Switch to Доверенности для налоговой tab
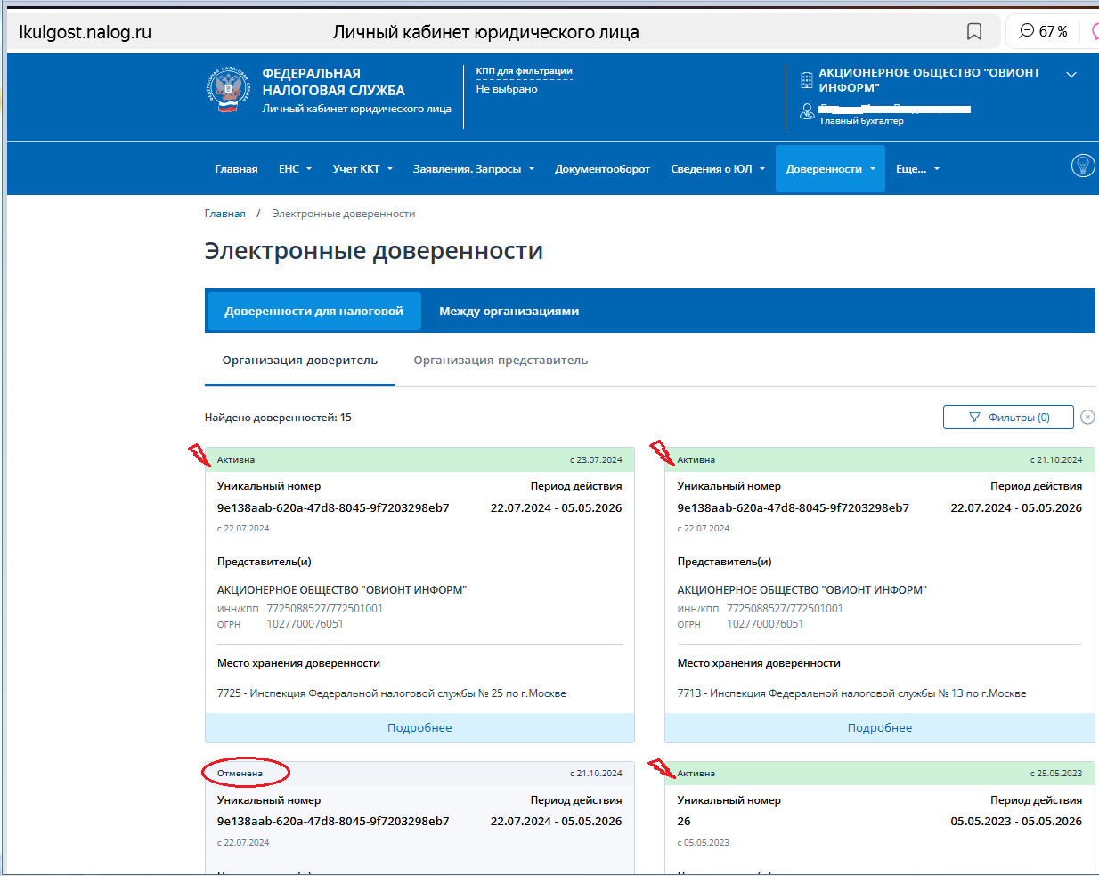1099x876 pixels. point(313,312)
